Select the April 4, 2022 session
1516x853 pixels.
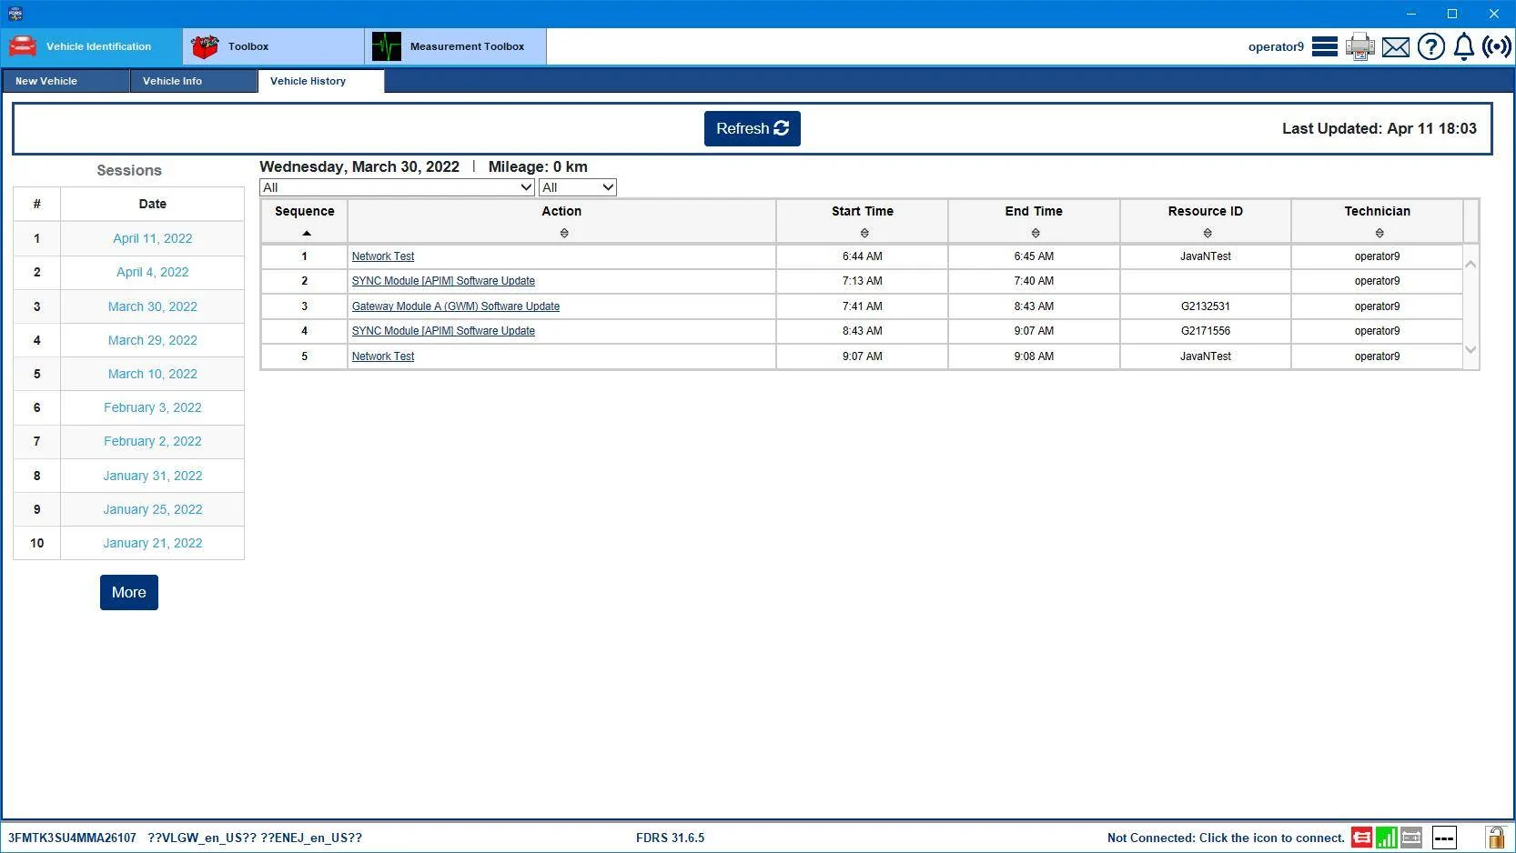point(153,272)
